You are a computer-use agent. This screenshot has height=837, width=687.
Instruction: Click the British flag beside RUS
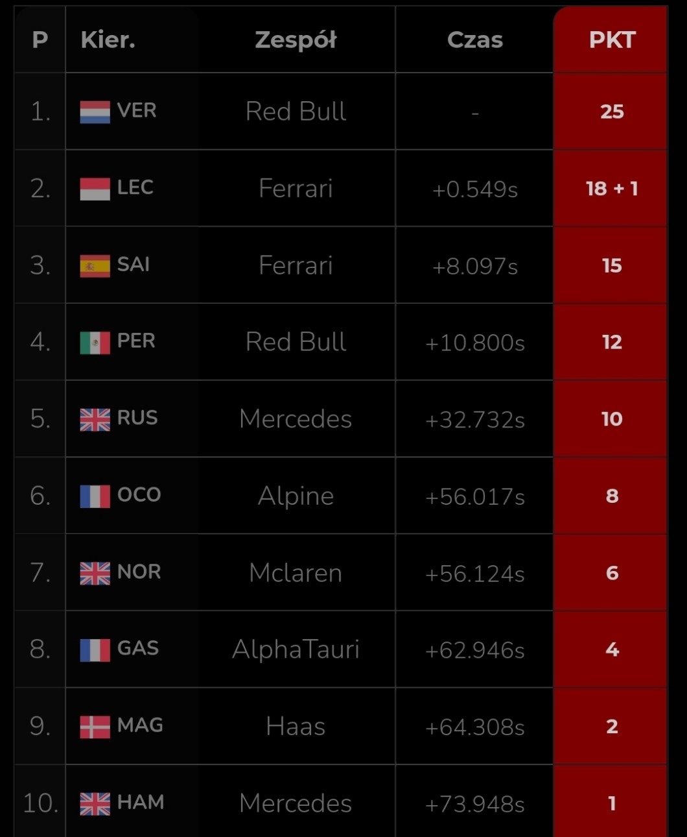(95, 419)
